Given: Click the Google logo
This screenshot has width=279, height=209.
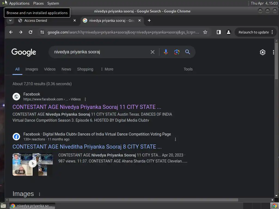Looking at the screenshot, I should click(x=24, y=52).
